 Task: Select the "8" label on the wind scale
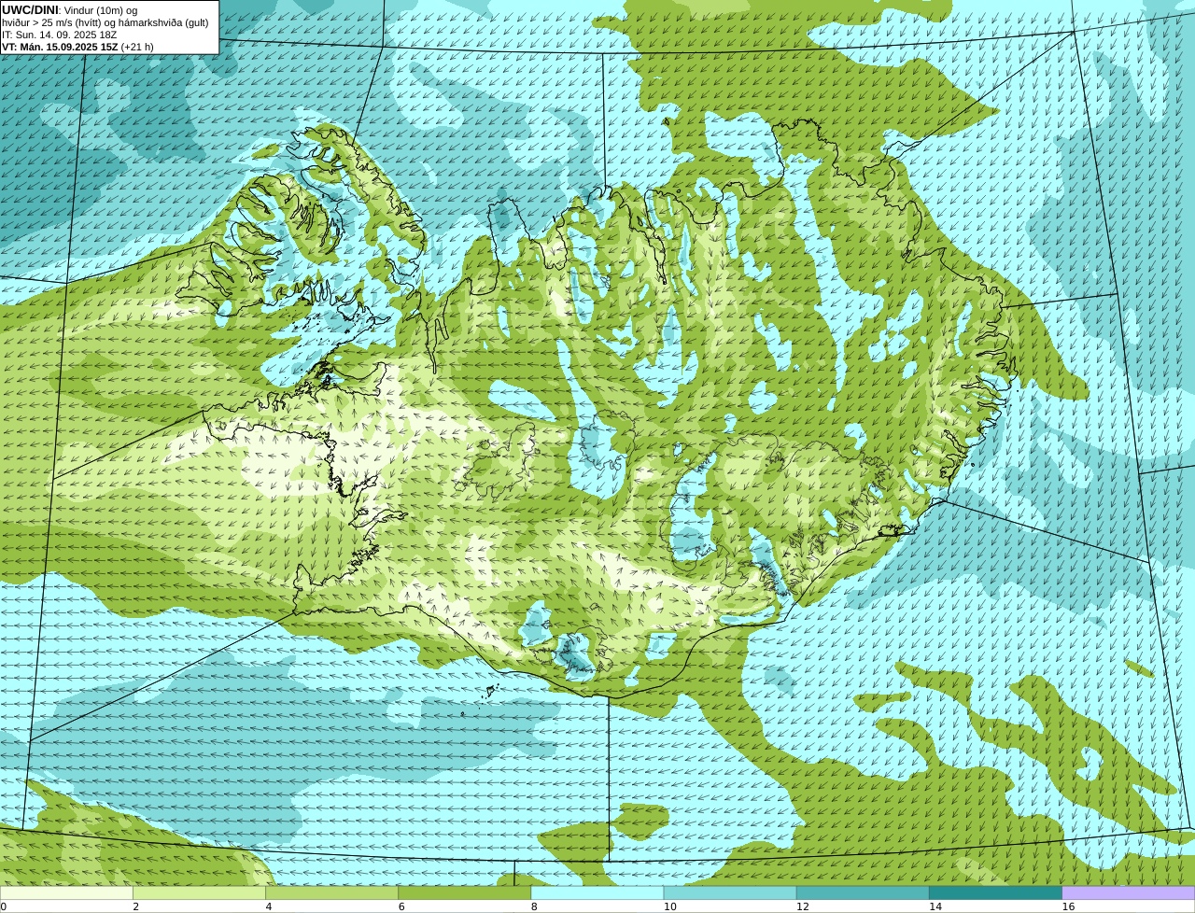pyautogui.click(x=534, y=906)
